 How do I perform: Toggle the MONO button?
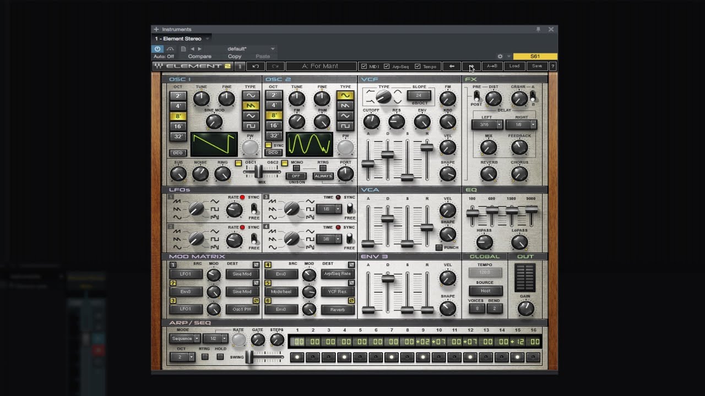coord(296,168)
